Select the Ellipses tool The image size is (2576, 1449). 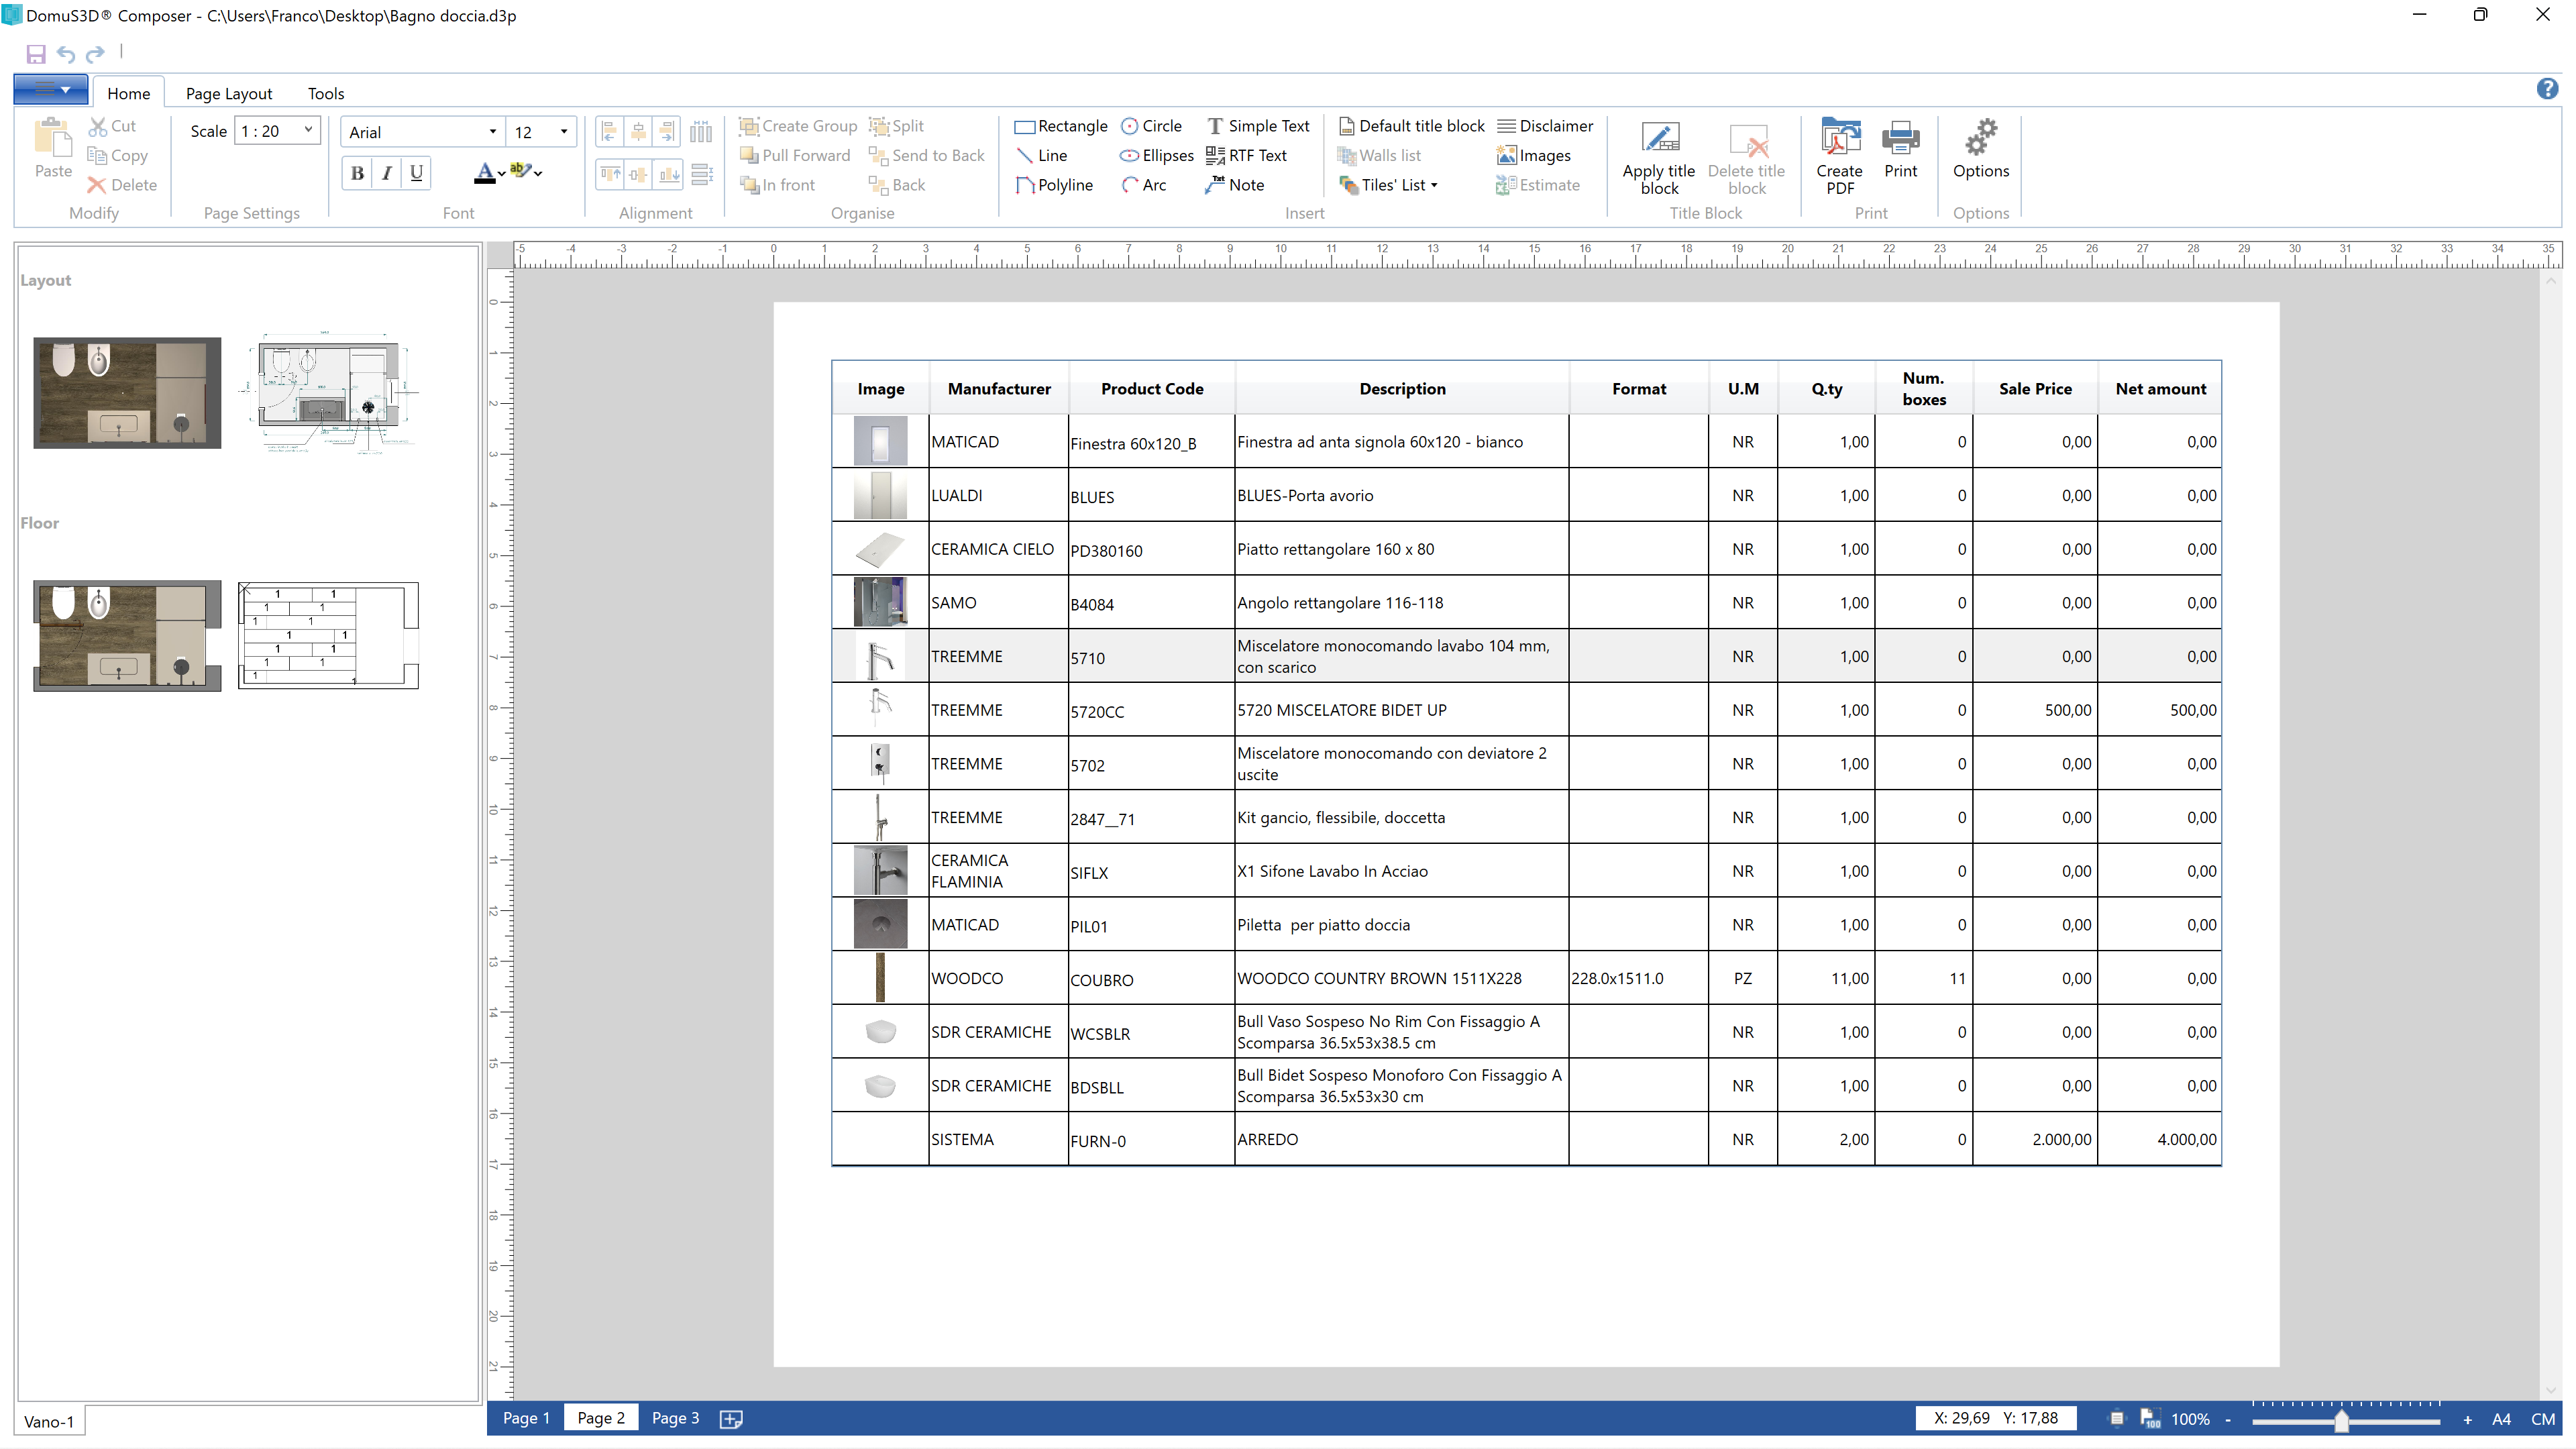tap(1157, 155)
